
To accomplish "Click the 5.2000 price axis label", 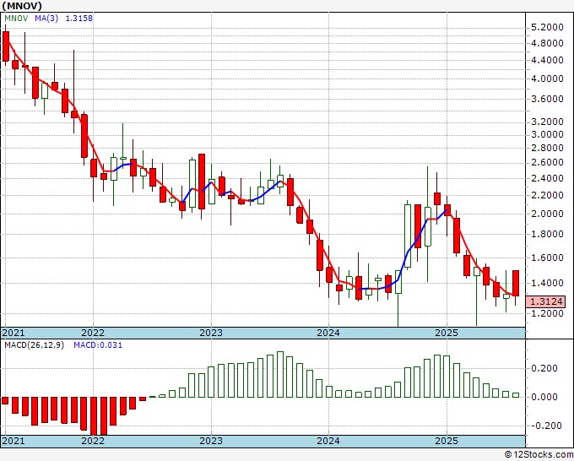I will 547,27.
